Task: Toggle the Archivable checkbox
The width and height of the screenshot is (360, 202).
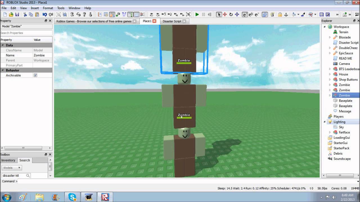Action: 35,75
